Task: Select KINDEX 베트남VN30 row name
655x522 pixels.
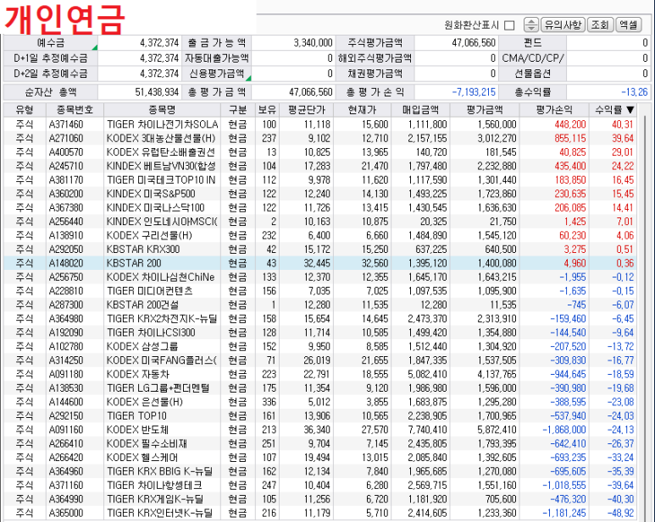Action: point(161,166)
